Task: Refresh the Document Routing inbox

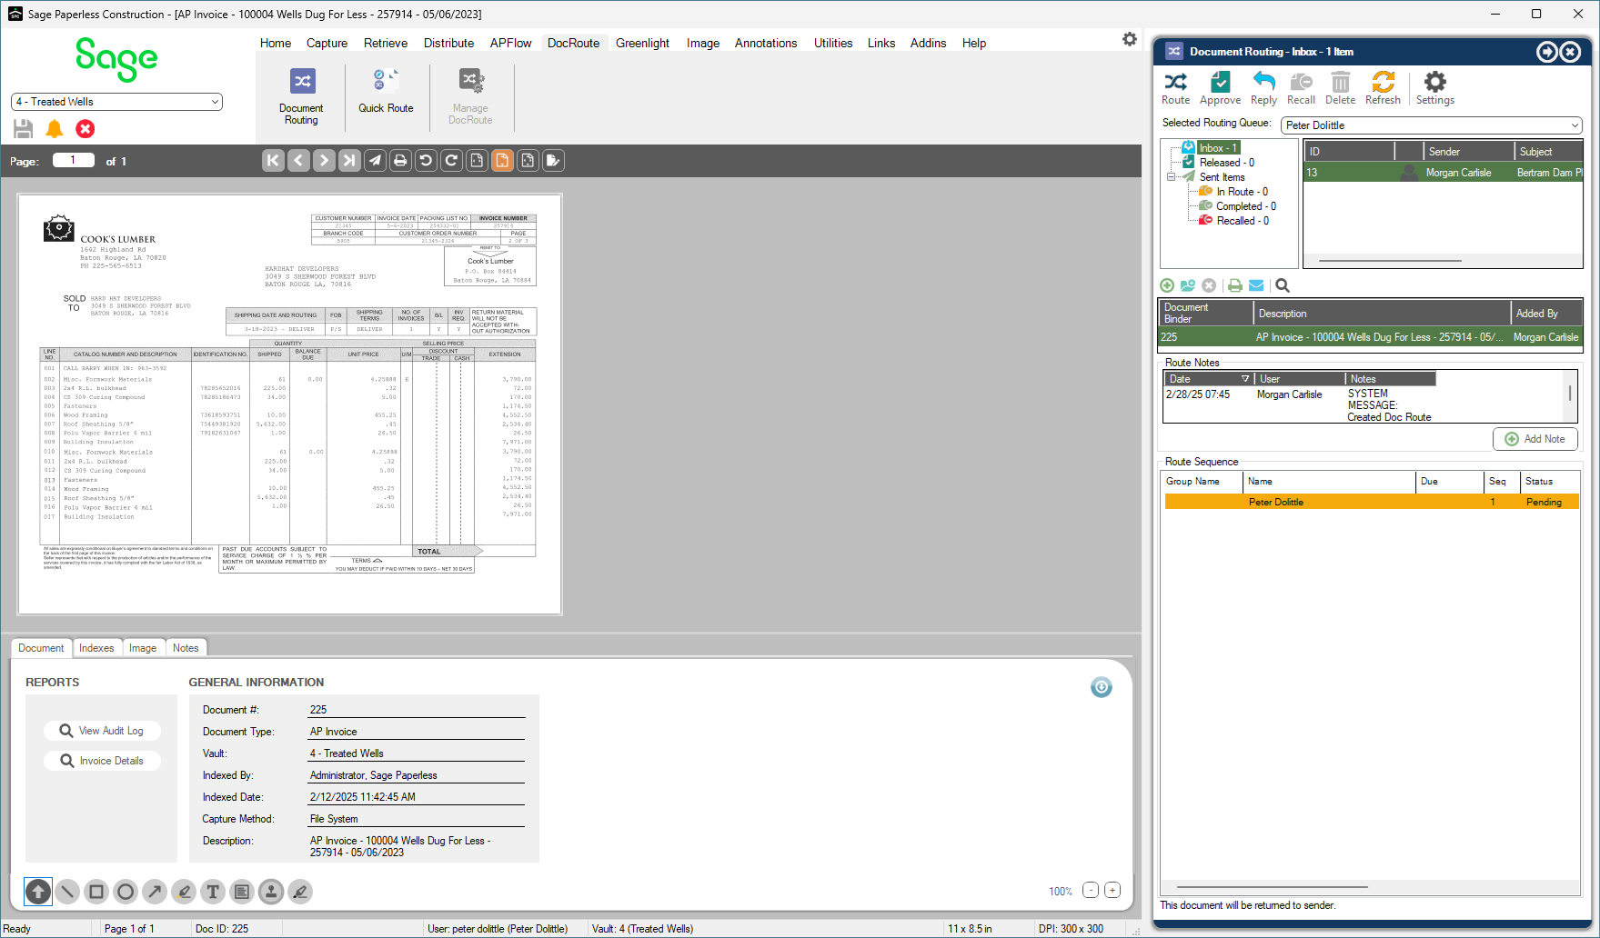Action: [1383, 88]
